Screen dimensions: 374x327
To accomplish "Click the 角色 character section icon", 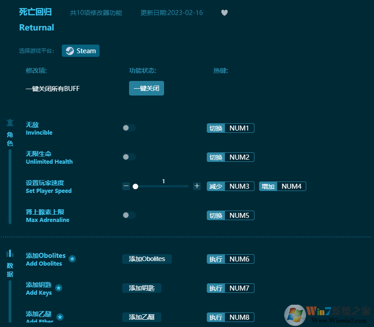I will pyautogui.click(x=10, y=122).
